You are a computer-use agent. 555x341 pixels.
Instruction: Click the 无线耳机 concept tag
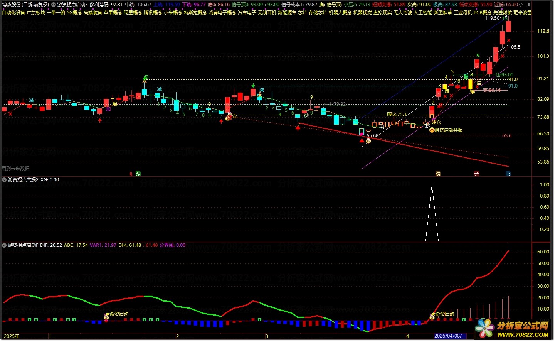tap(267, 13)
